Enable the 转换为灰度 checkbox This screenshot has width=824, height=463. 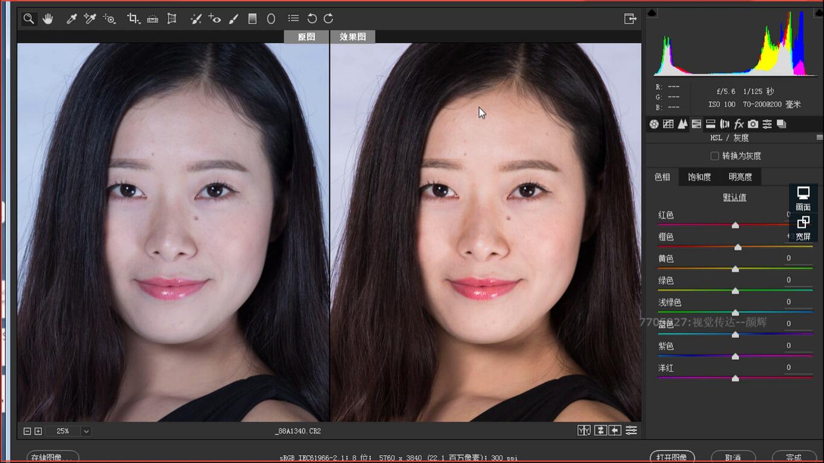(715, 156)
